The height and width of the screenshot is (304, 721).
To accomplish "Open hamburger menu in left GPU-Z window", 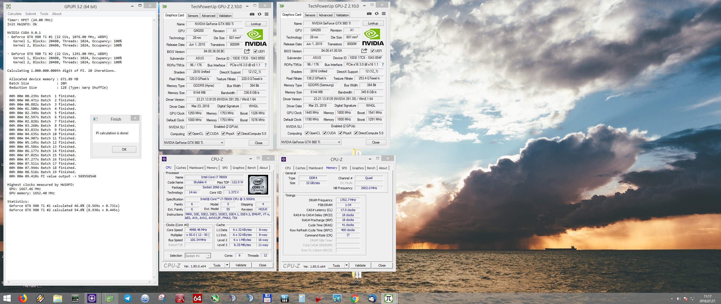I will [x=266, y=14].
